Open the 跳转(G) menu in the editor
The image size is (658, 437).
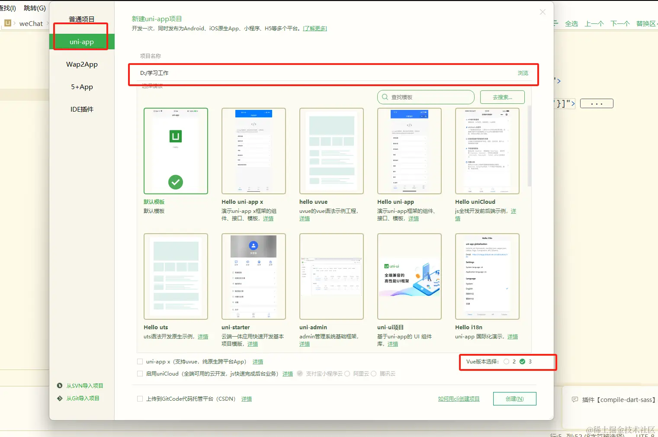[x=35, y=8]
